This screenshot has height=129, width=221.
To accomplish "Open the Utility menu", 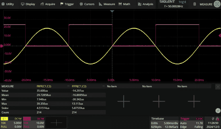I will (8, 4).
